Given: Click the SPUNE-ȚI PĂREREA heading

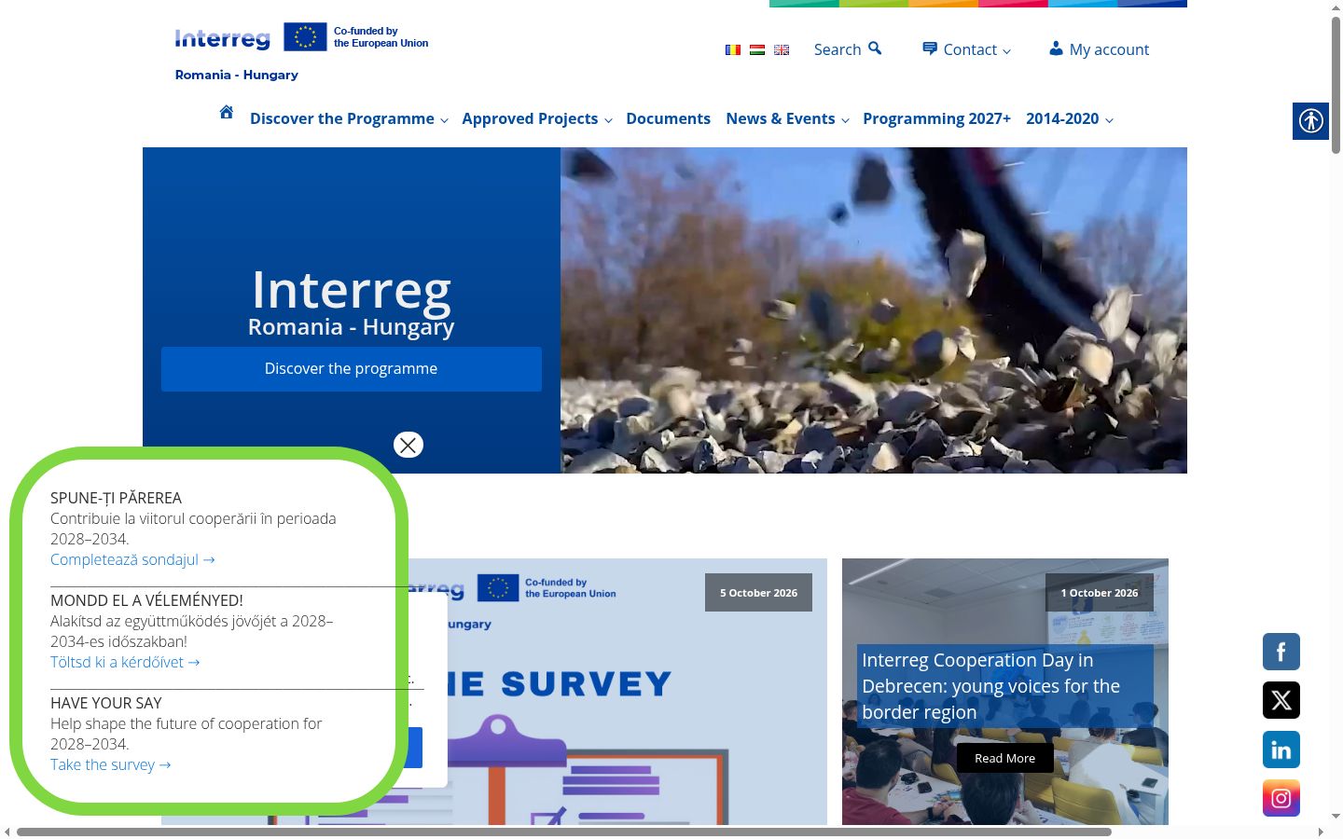Looking at the screenshot, I should click(116, 498).
